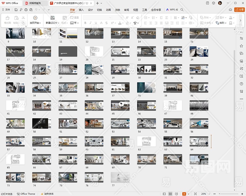The width and height of the screenshot is (246, 196).
Task: Switch to slide sorter view in status bar
Action: point(171,194)
